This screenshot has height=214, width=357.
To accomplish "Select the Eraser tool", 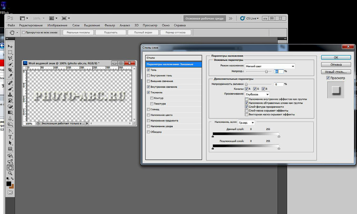I will [10, 106].
